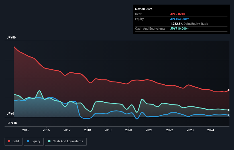Click the 2015 x-axis label
The image size is (234, 150).
(26, 130)
